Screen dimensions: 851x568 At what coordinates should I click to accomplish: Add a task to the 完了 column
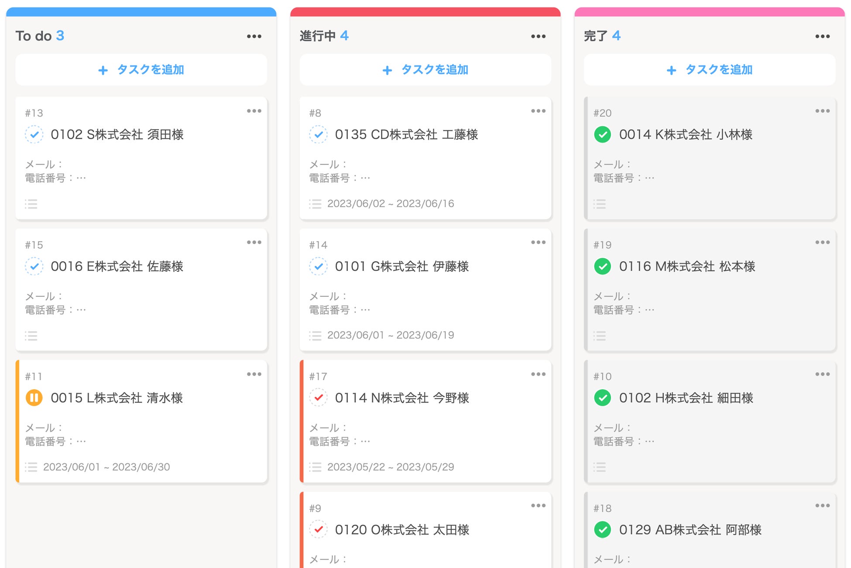click(709, 70)
